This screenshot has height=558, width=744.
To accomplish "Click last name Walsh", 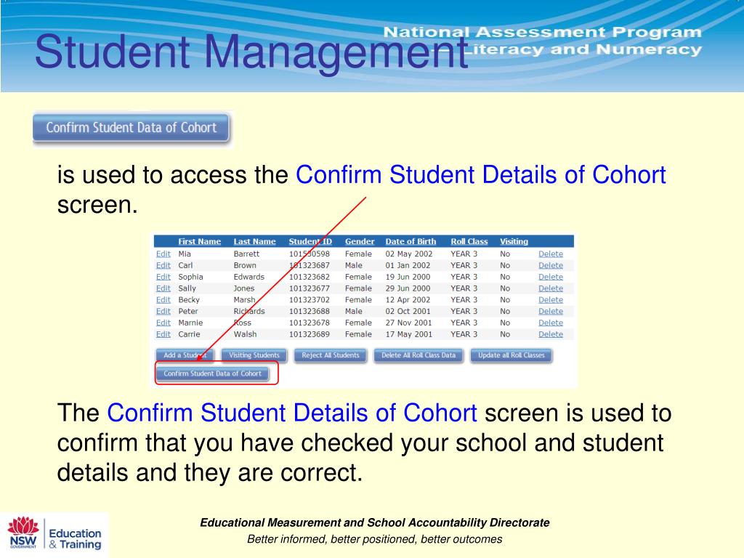I will coord(246,334).
